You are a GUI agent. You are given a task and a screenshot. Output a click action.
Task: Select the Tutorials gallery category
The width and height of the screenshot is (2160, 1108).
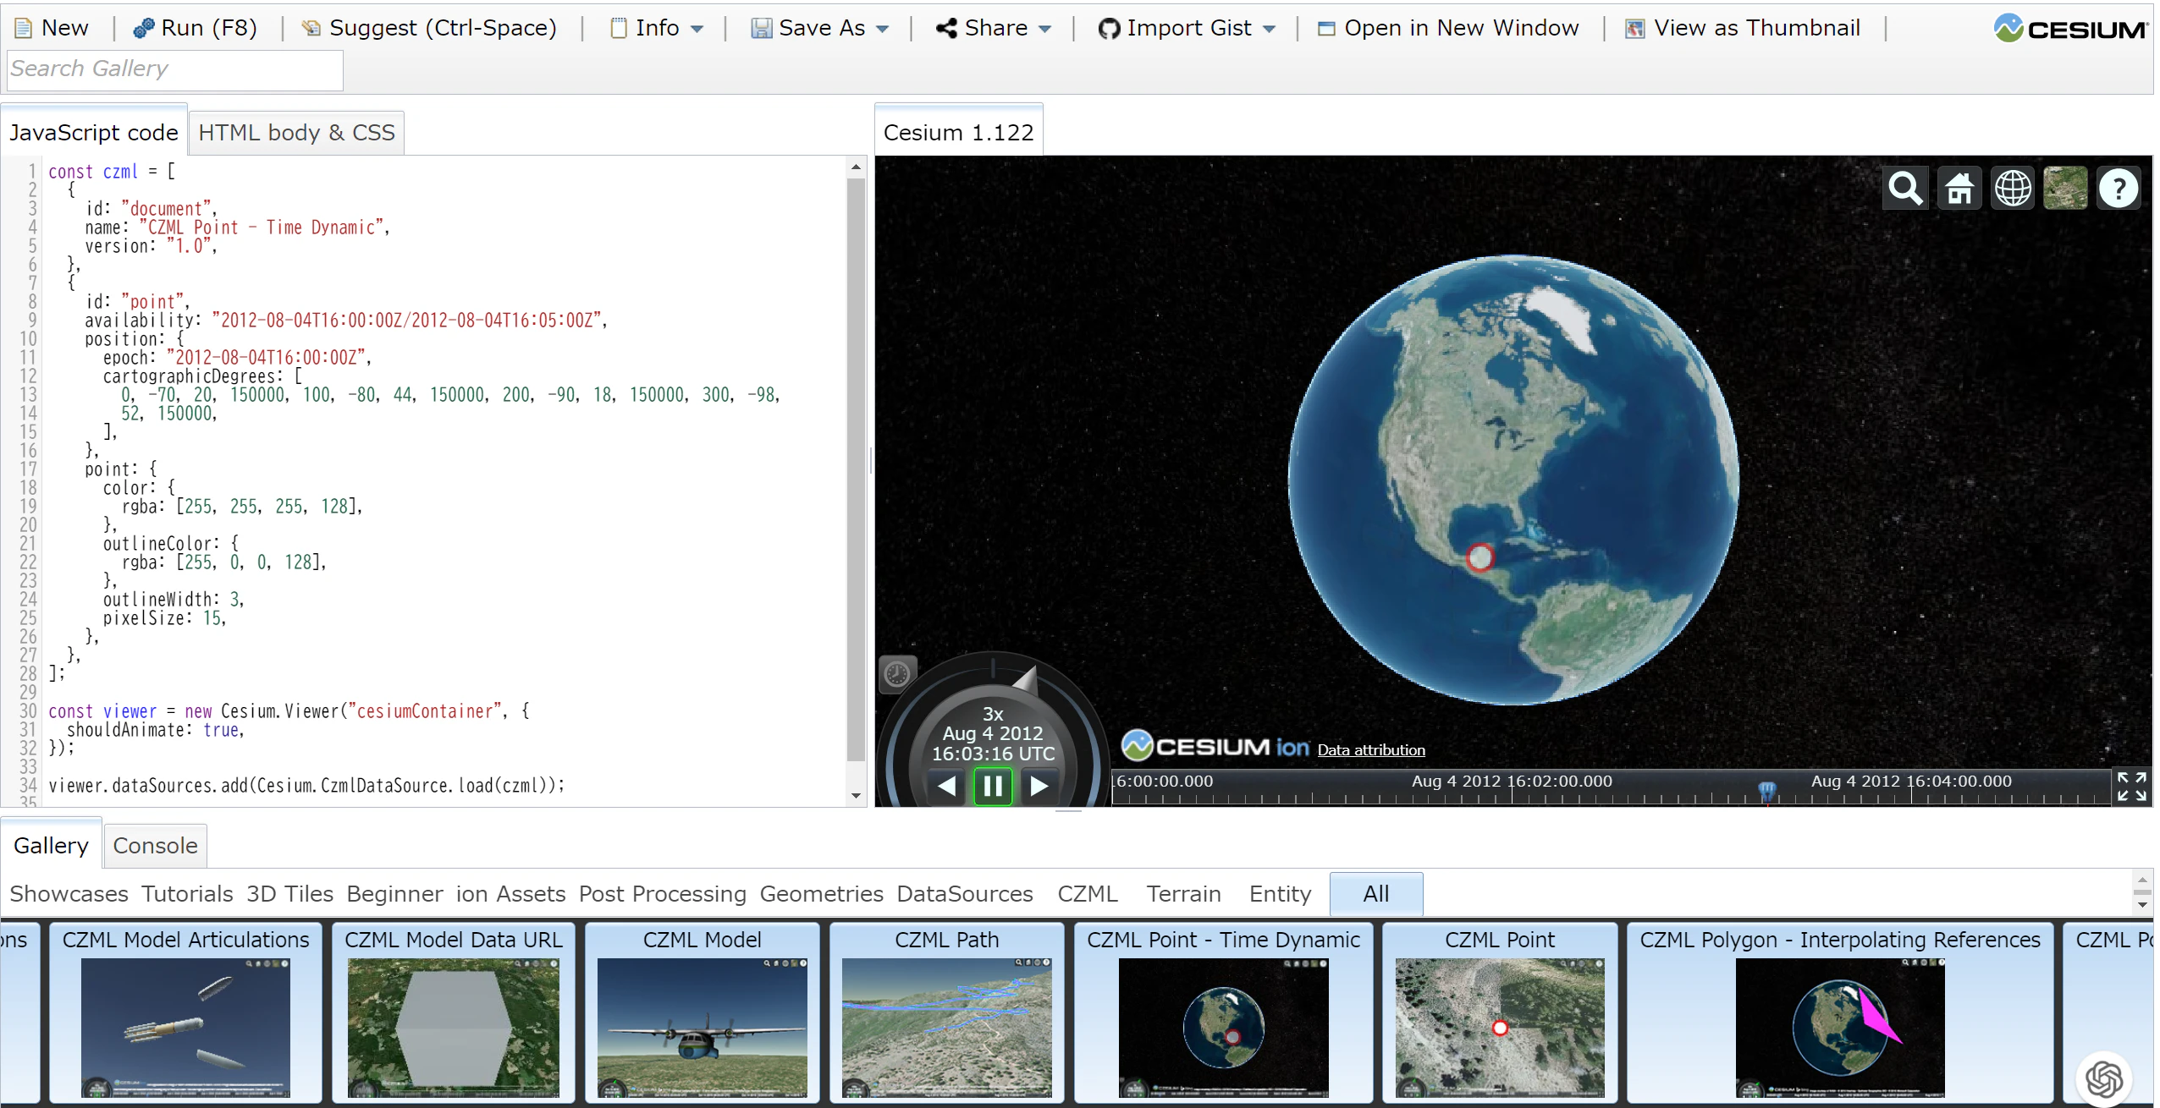coord(187,894)
